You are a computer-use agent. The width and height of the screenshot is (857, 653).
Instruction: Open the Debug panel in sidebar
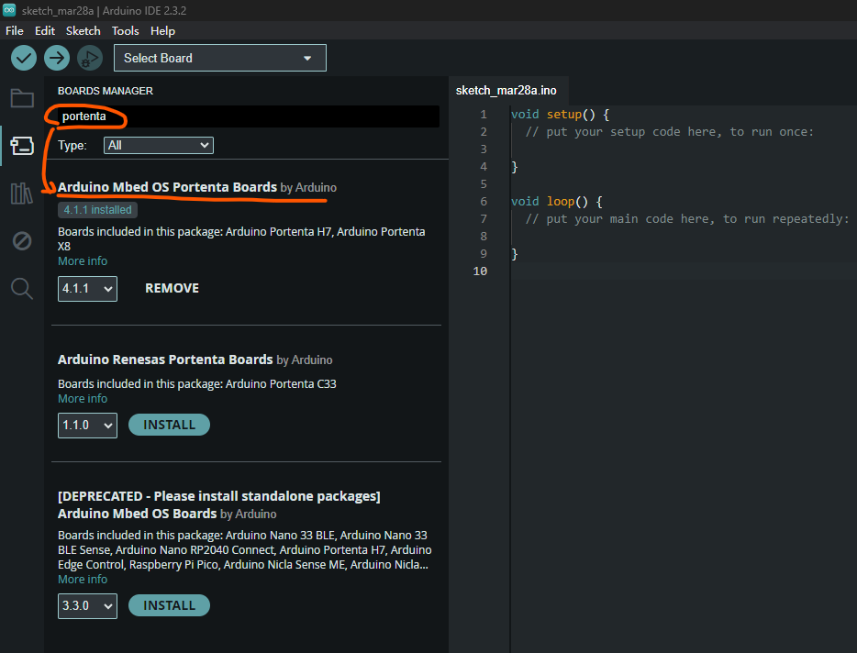coord(22,241)
